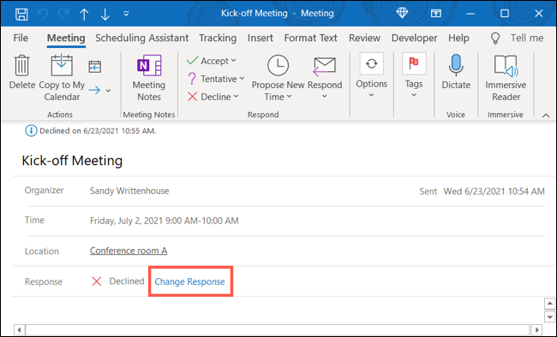Expand the Accept dropdown
This screenshot has height=337, width=557.
click(233, 61)
